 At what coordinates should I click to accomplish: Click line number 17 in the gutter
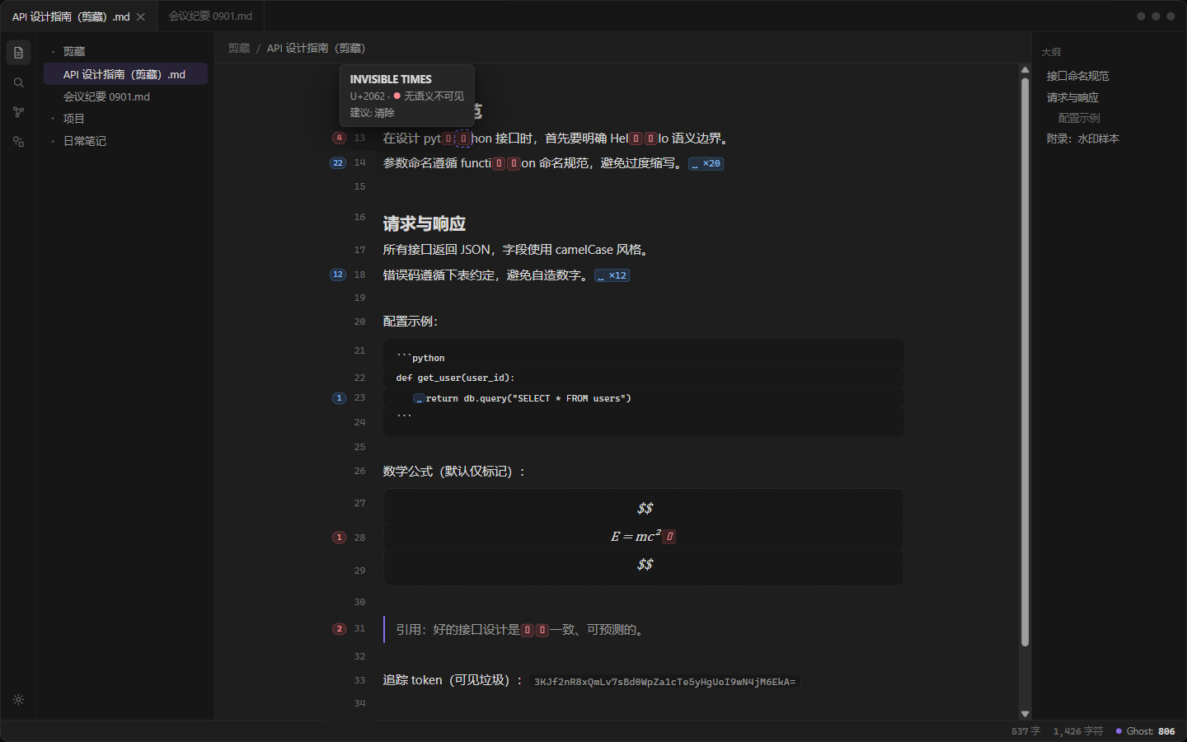point(359,250)
